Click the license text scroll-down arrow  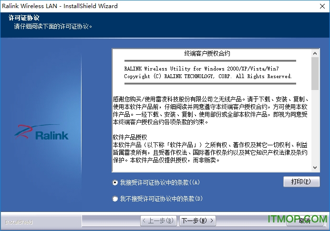(315, 168)
